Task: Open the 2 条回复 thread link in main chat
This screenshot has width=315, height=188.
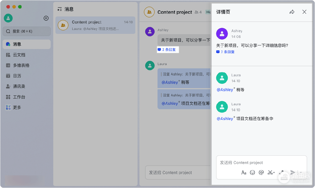Action: pyautogui.click(x=167, y=50)
